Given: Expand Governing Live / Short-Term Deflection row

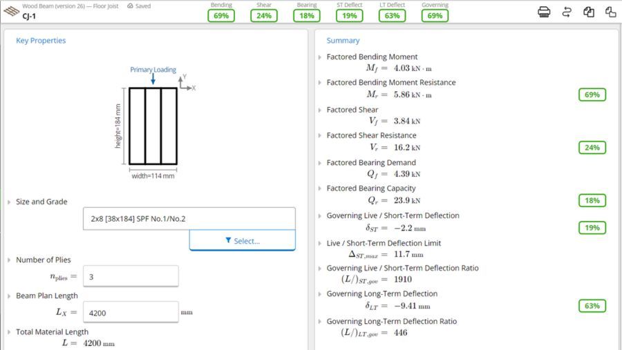Looking at the screenshot, I should pos(320,215).
